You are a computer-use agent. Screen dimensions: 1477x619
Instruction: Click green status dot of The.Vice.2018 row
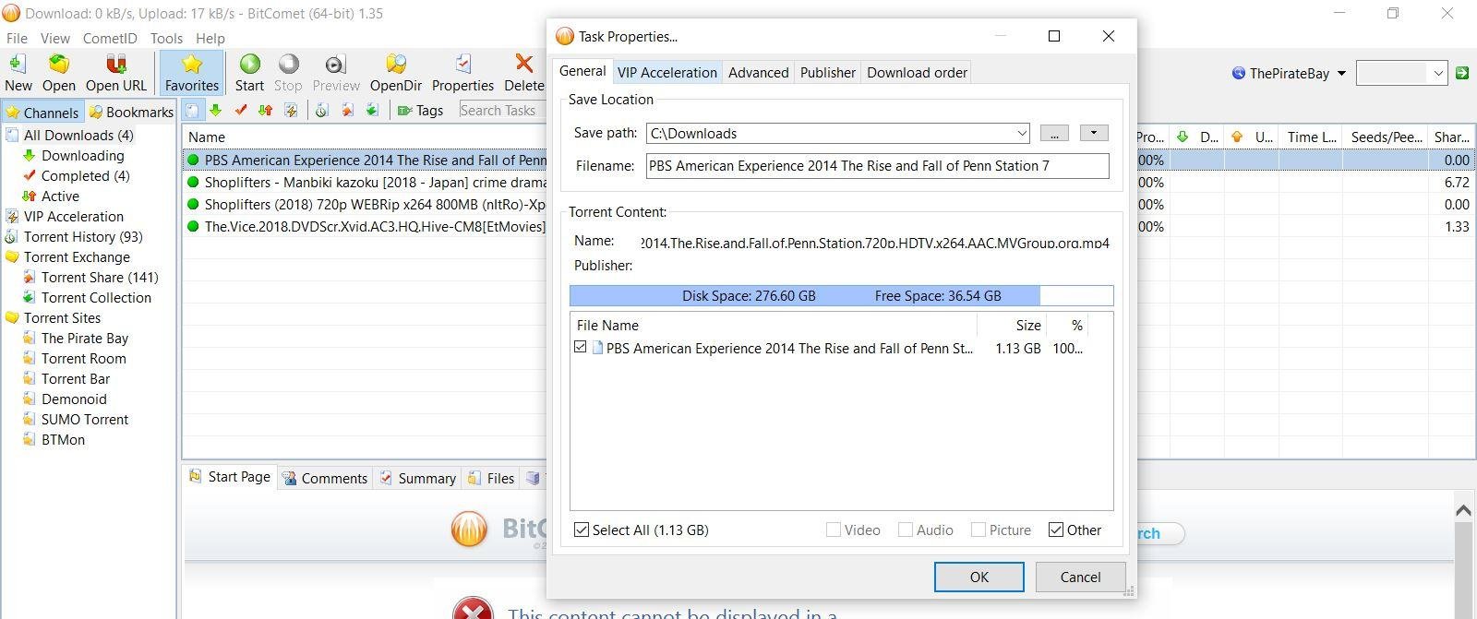point(193,227)
